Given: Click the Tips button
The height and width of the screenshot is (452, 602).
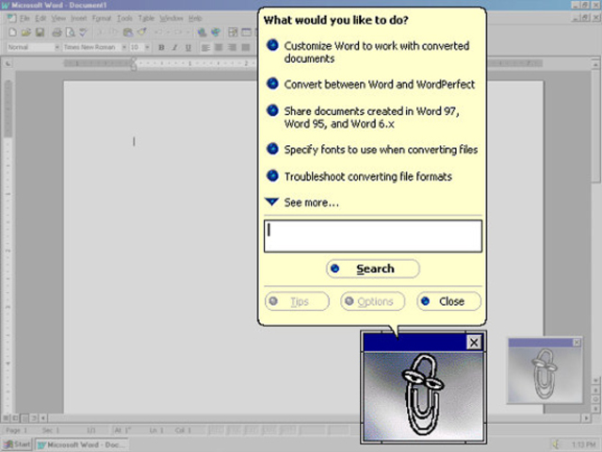Looking at the screenshot, I should 297,301.
